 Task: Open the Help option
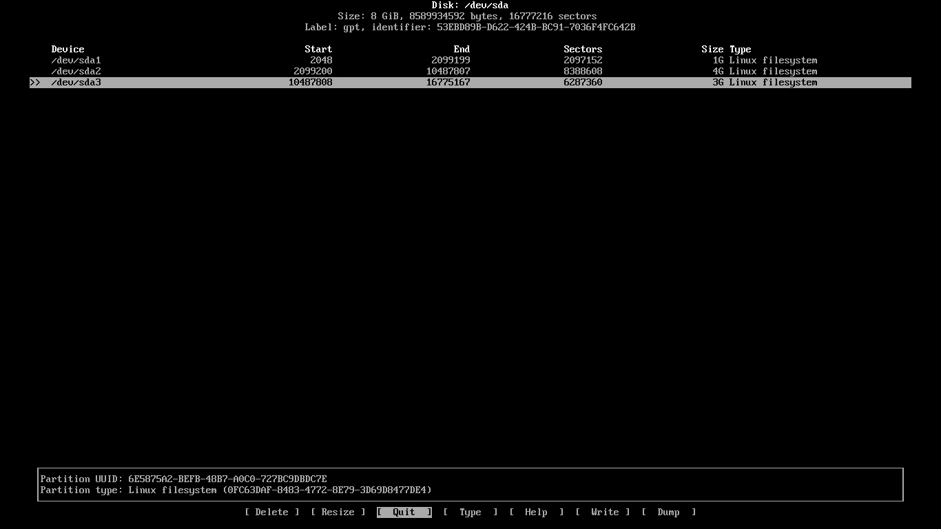(x=536, y=512)
